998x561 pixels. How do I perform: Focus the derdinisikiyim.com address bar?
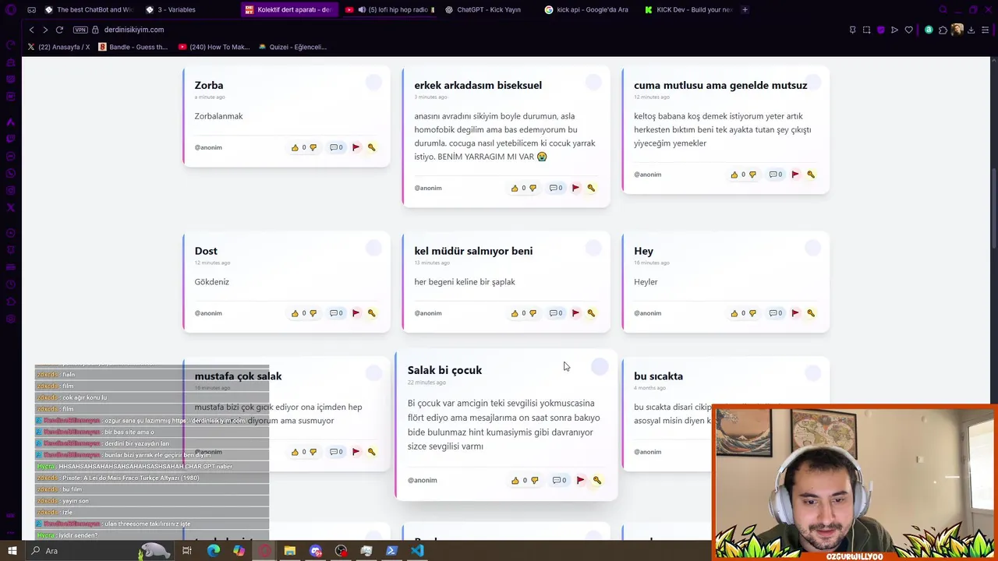pos(133,30)
